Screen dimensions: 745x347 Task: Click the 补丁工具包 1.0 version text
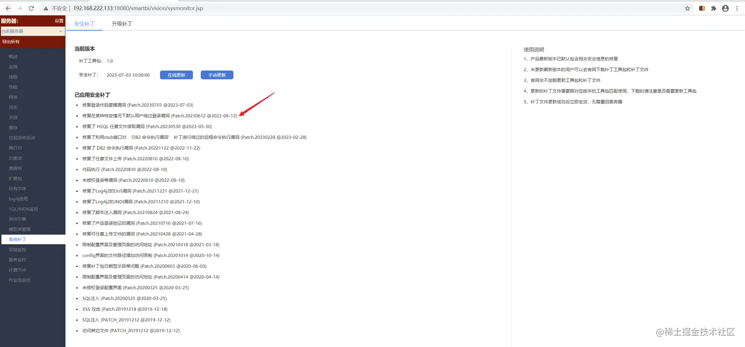pyautogui.click(x=96, y=61)
